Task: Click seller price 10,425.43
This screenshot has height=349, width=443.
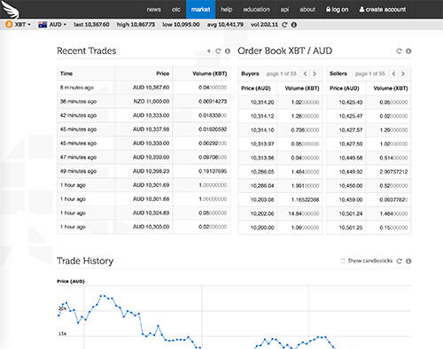Action: coord(351,103)
